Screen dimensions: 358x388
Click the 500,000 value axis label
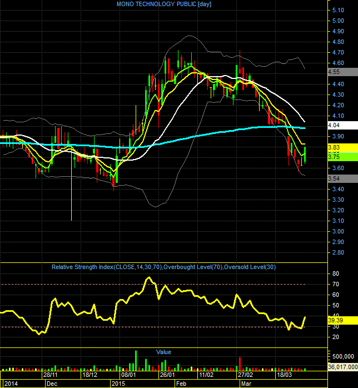click(x=343, y=356)
